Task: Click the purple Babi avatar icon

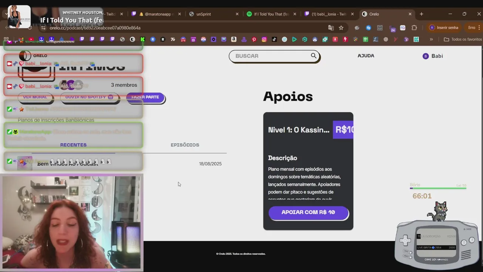Action: coord(426,56)
